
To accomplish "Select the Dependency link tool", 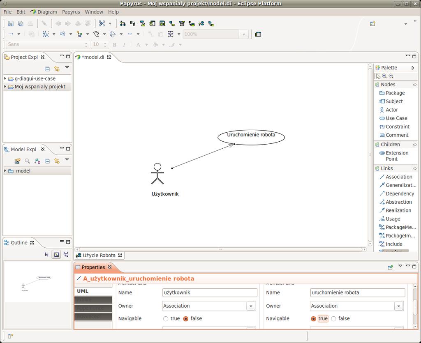I will point(397,193).
